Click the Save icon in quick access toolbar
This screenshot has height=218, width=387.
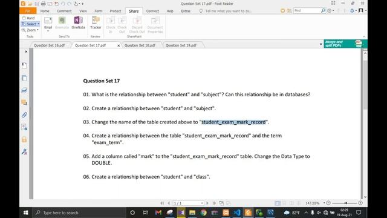tap(36, 4)
